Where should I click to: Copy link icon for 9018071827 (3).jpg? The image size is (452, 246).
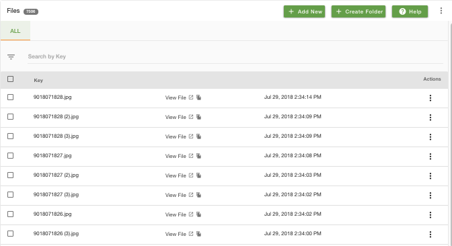click(x=198, y=195)
